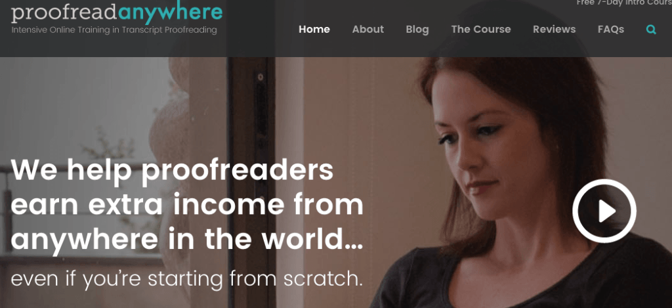The image size is (672, 308).
Task: Open the About page
Action: 367,29
